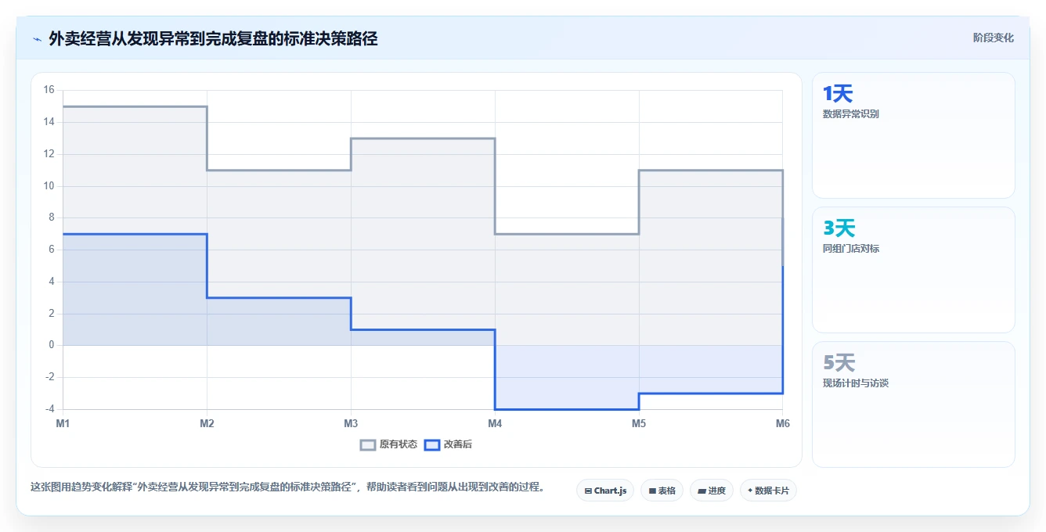Click the M6 axis label
This screenshot has height=532, width=1046.
coord(782,423)
